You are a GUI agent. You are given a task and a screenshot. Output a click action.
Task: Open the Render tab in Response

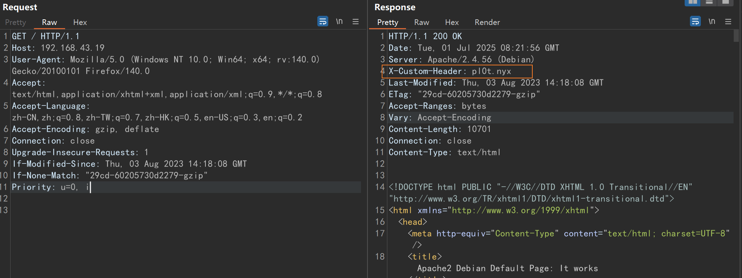pyautogui.click(x=487, y=22)
